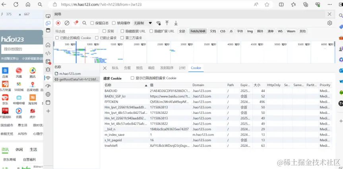Filter requests by JS type
The width and height of the screenshot is (343, 169).
pyautogui.click(x=231, y=31)
